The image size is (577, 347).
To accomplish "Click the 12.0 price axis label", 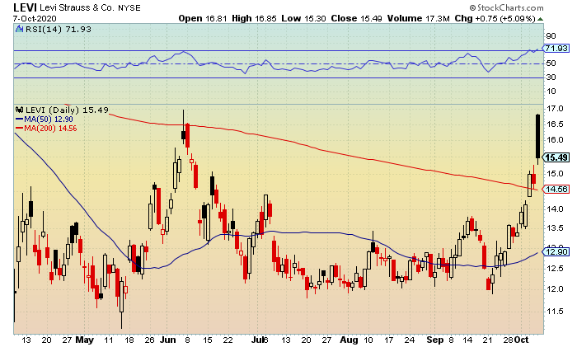I will coord(555,289).
